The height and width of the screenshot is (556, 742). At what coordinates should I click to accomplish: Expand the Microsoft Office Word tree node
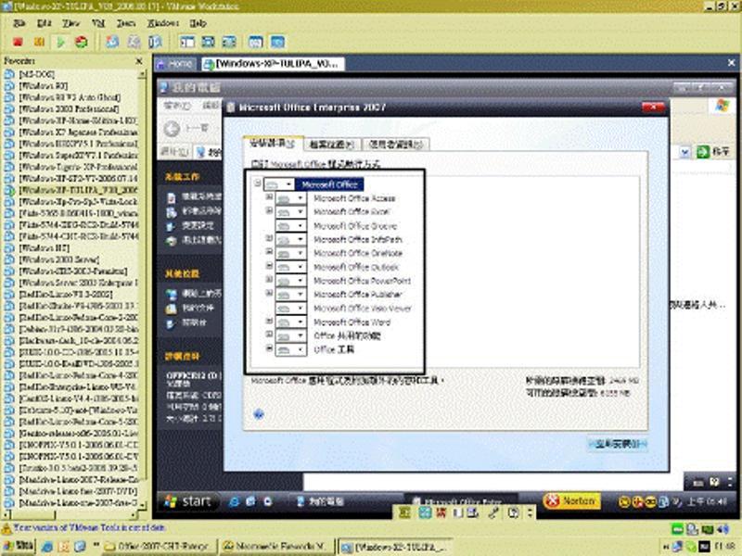coord(269,321)
